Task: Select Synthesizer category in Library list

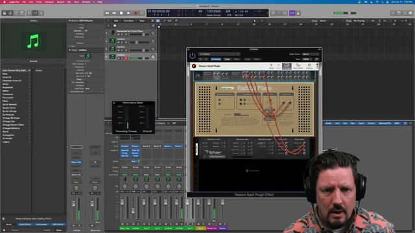Action: click(8, 115)
